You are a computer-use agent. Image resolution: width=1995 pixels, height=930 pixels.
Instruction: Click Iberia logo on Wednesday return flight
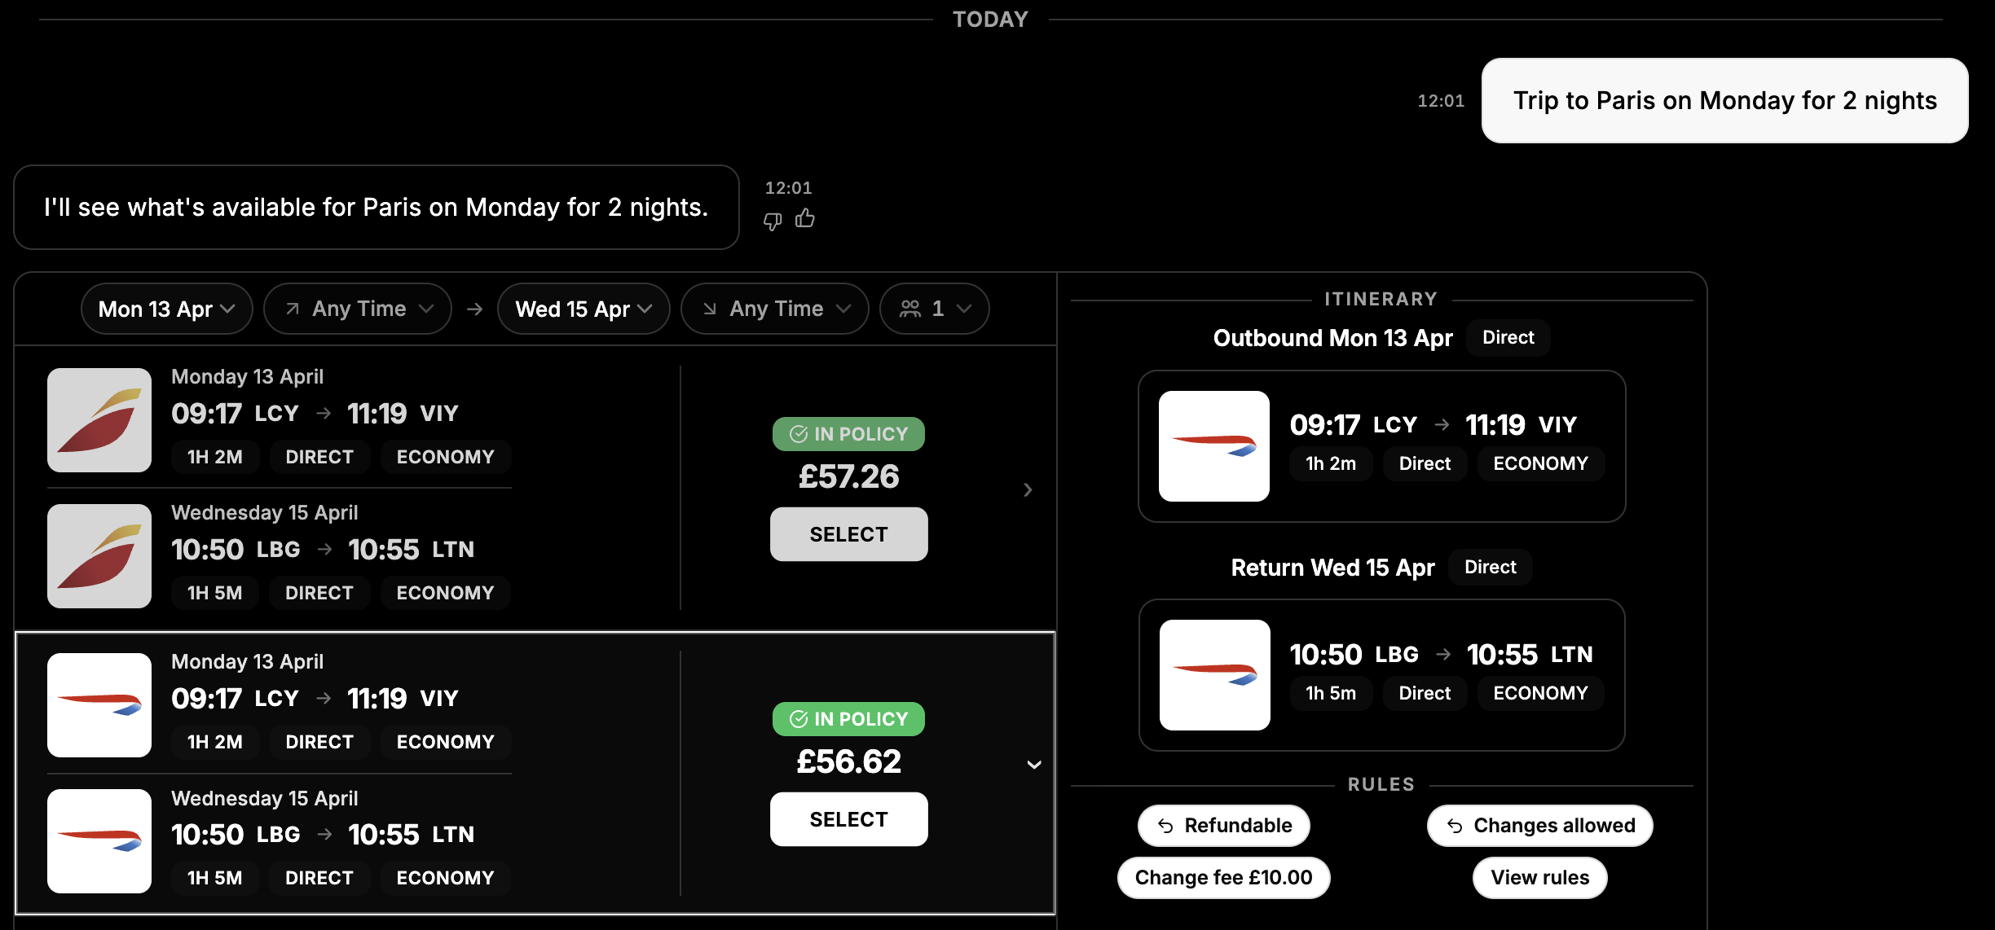point(99,556)
